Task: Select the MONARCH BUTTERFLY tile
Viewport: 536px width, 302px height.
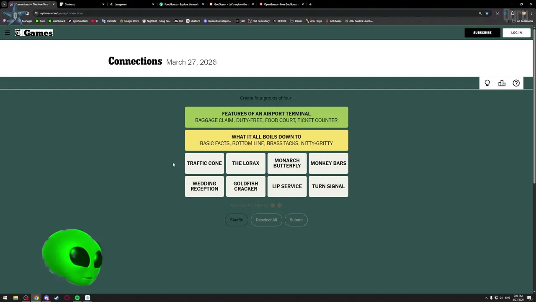Action: [x=287, y=163]
